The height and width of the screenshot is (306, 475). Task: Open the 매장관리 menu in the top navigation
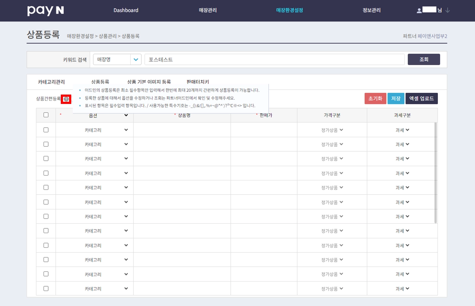(208, 10)
